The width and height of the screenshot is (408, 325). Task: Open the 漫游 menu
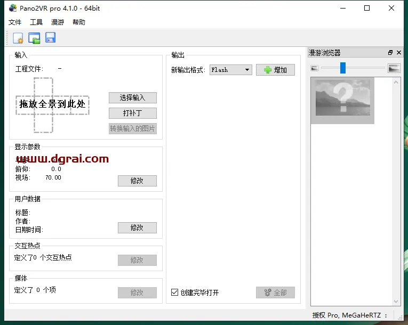(58, 22)
